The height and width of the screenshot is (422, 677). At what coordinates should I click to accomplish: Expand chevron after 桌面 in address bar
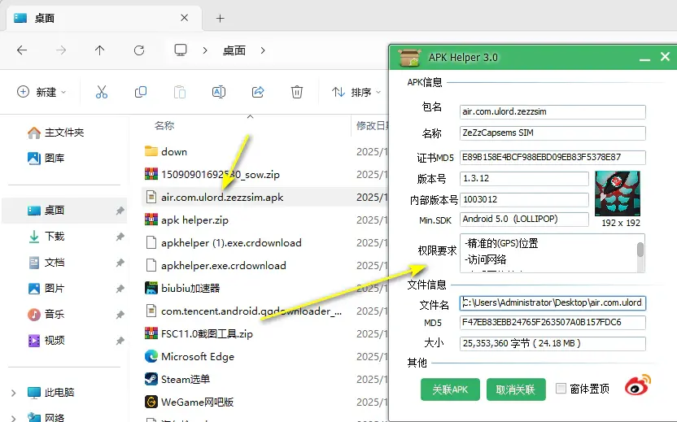[263, 50]
